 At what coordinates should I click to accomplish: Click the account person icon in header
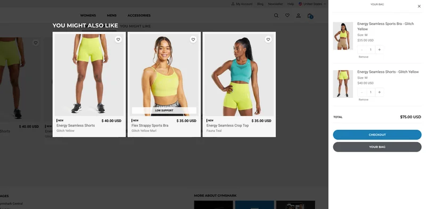tap(298, 15)
